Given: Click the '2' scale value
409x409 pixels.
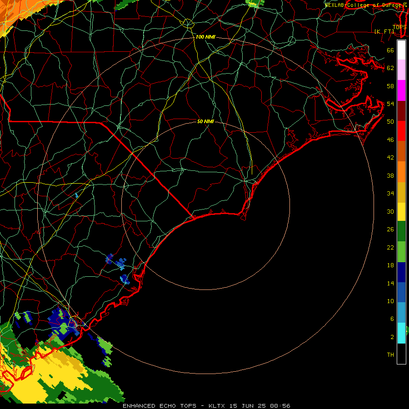Looking at the screenshot, I should pyautogui.click(x=392, y=337).
